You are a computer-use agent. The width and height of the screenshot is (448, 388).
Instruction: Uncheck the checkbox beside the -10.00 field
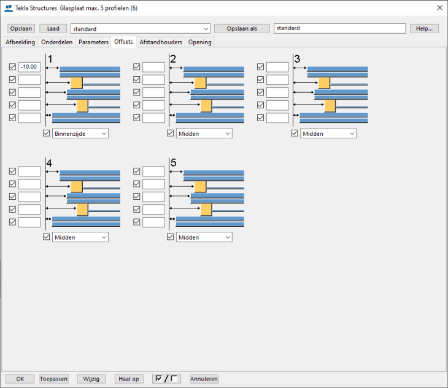pos(13,67)
